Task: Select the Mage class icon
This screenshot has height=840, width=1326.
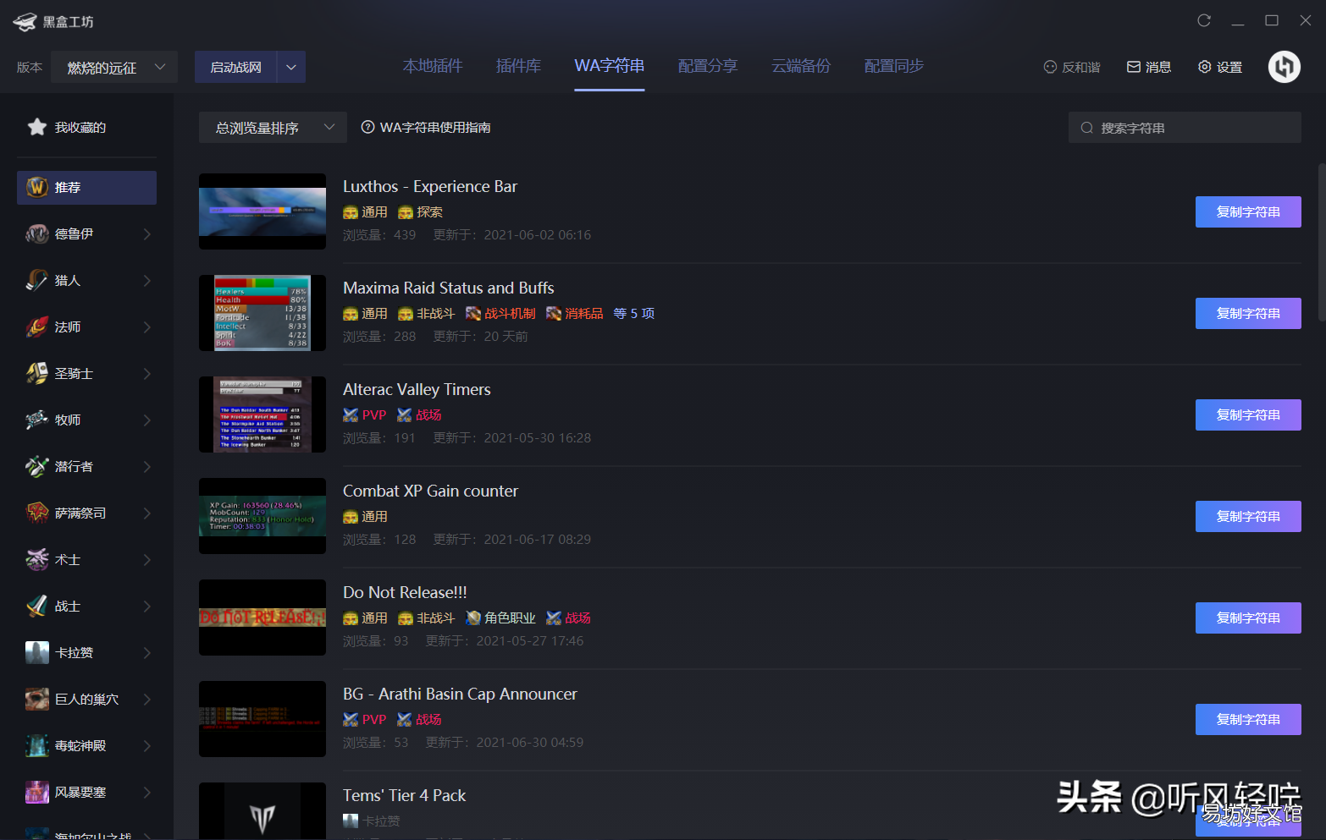Action: (x=37, y=327)
